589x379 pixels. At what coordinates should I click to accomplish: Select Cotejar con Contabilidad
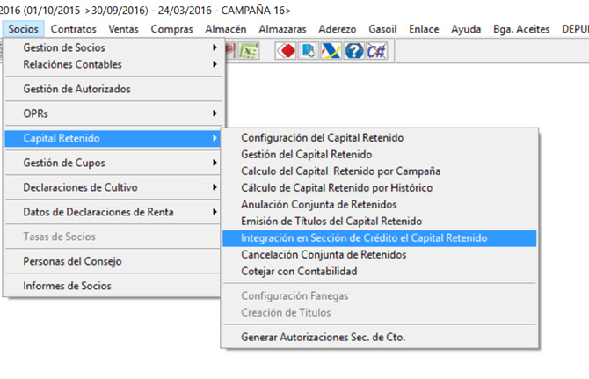299,272
